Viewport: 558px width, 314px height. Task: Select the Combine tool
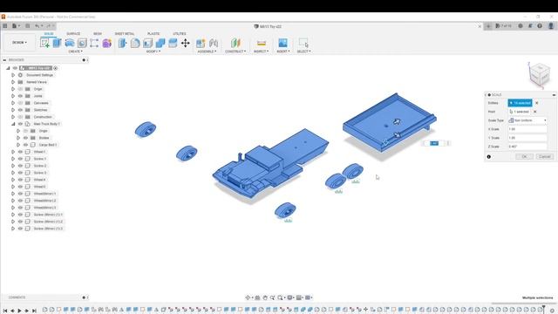(160, 43)
